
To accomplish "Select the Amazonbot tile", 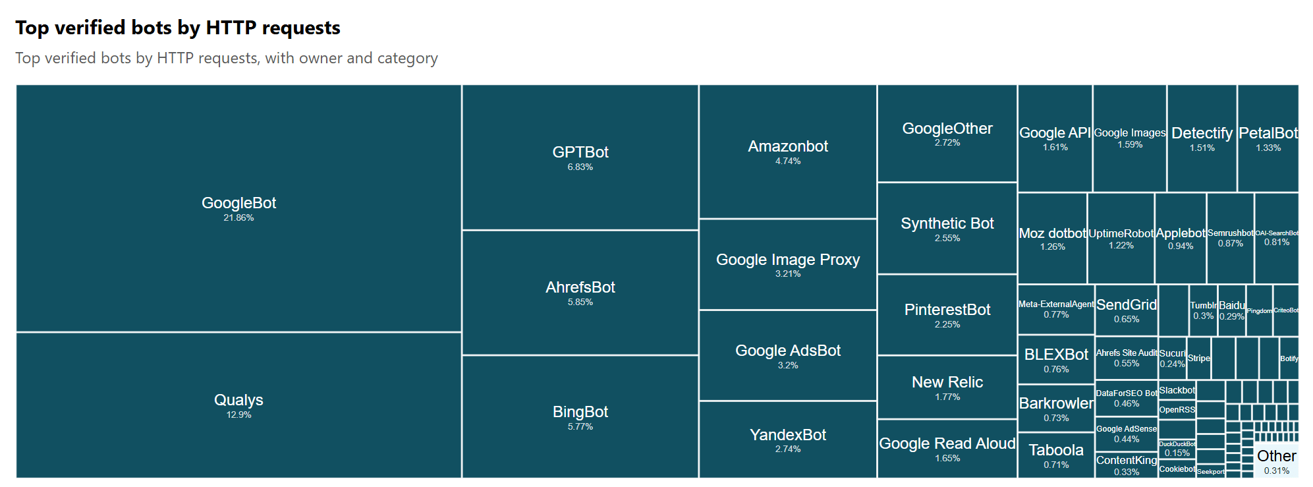I will click(787, 152).
